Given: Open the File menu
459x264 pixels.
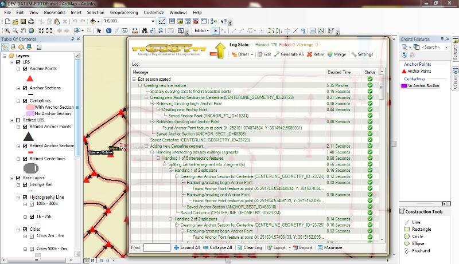Looking at the screenshot, I should pyautogui.click(x=7, y=13).
